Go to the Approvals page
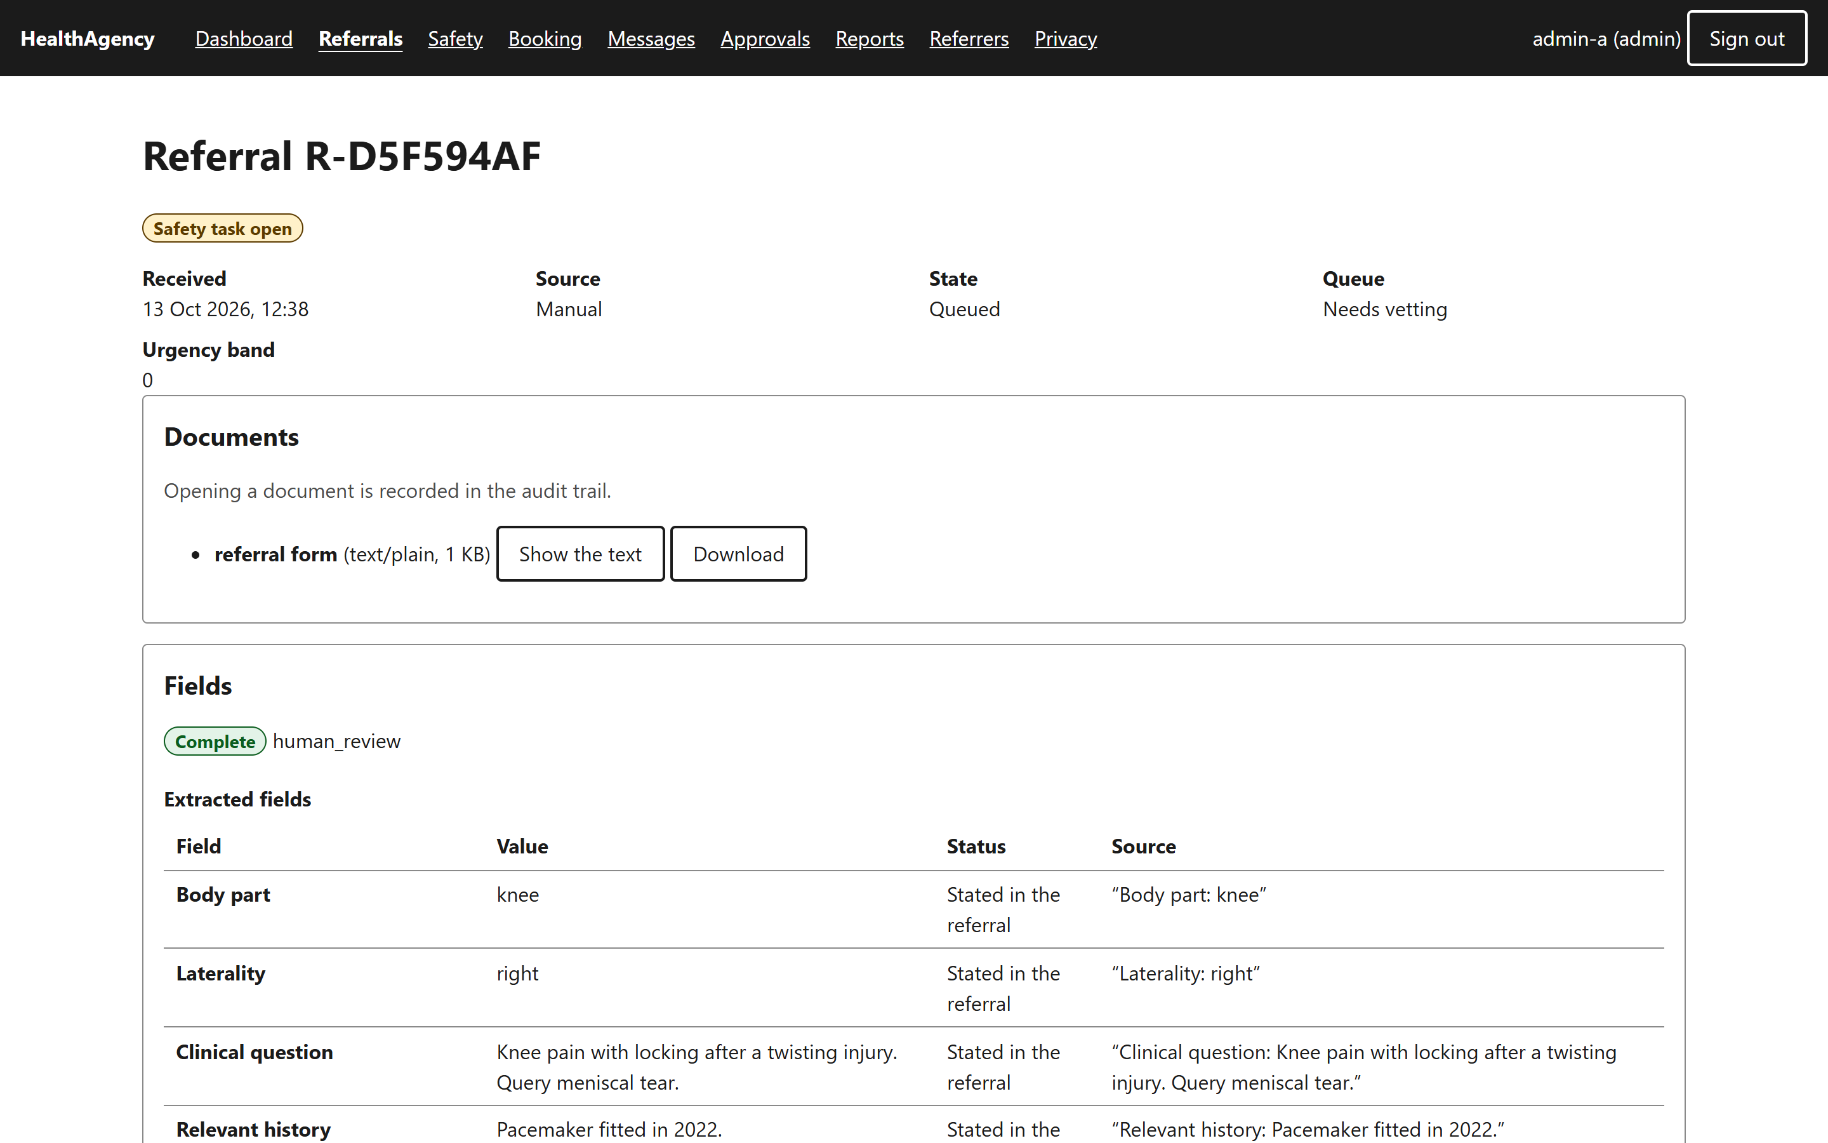The image size is (1828, 1143). [x=764, y=39]
